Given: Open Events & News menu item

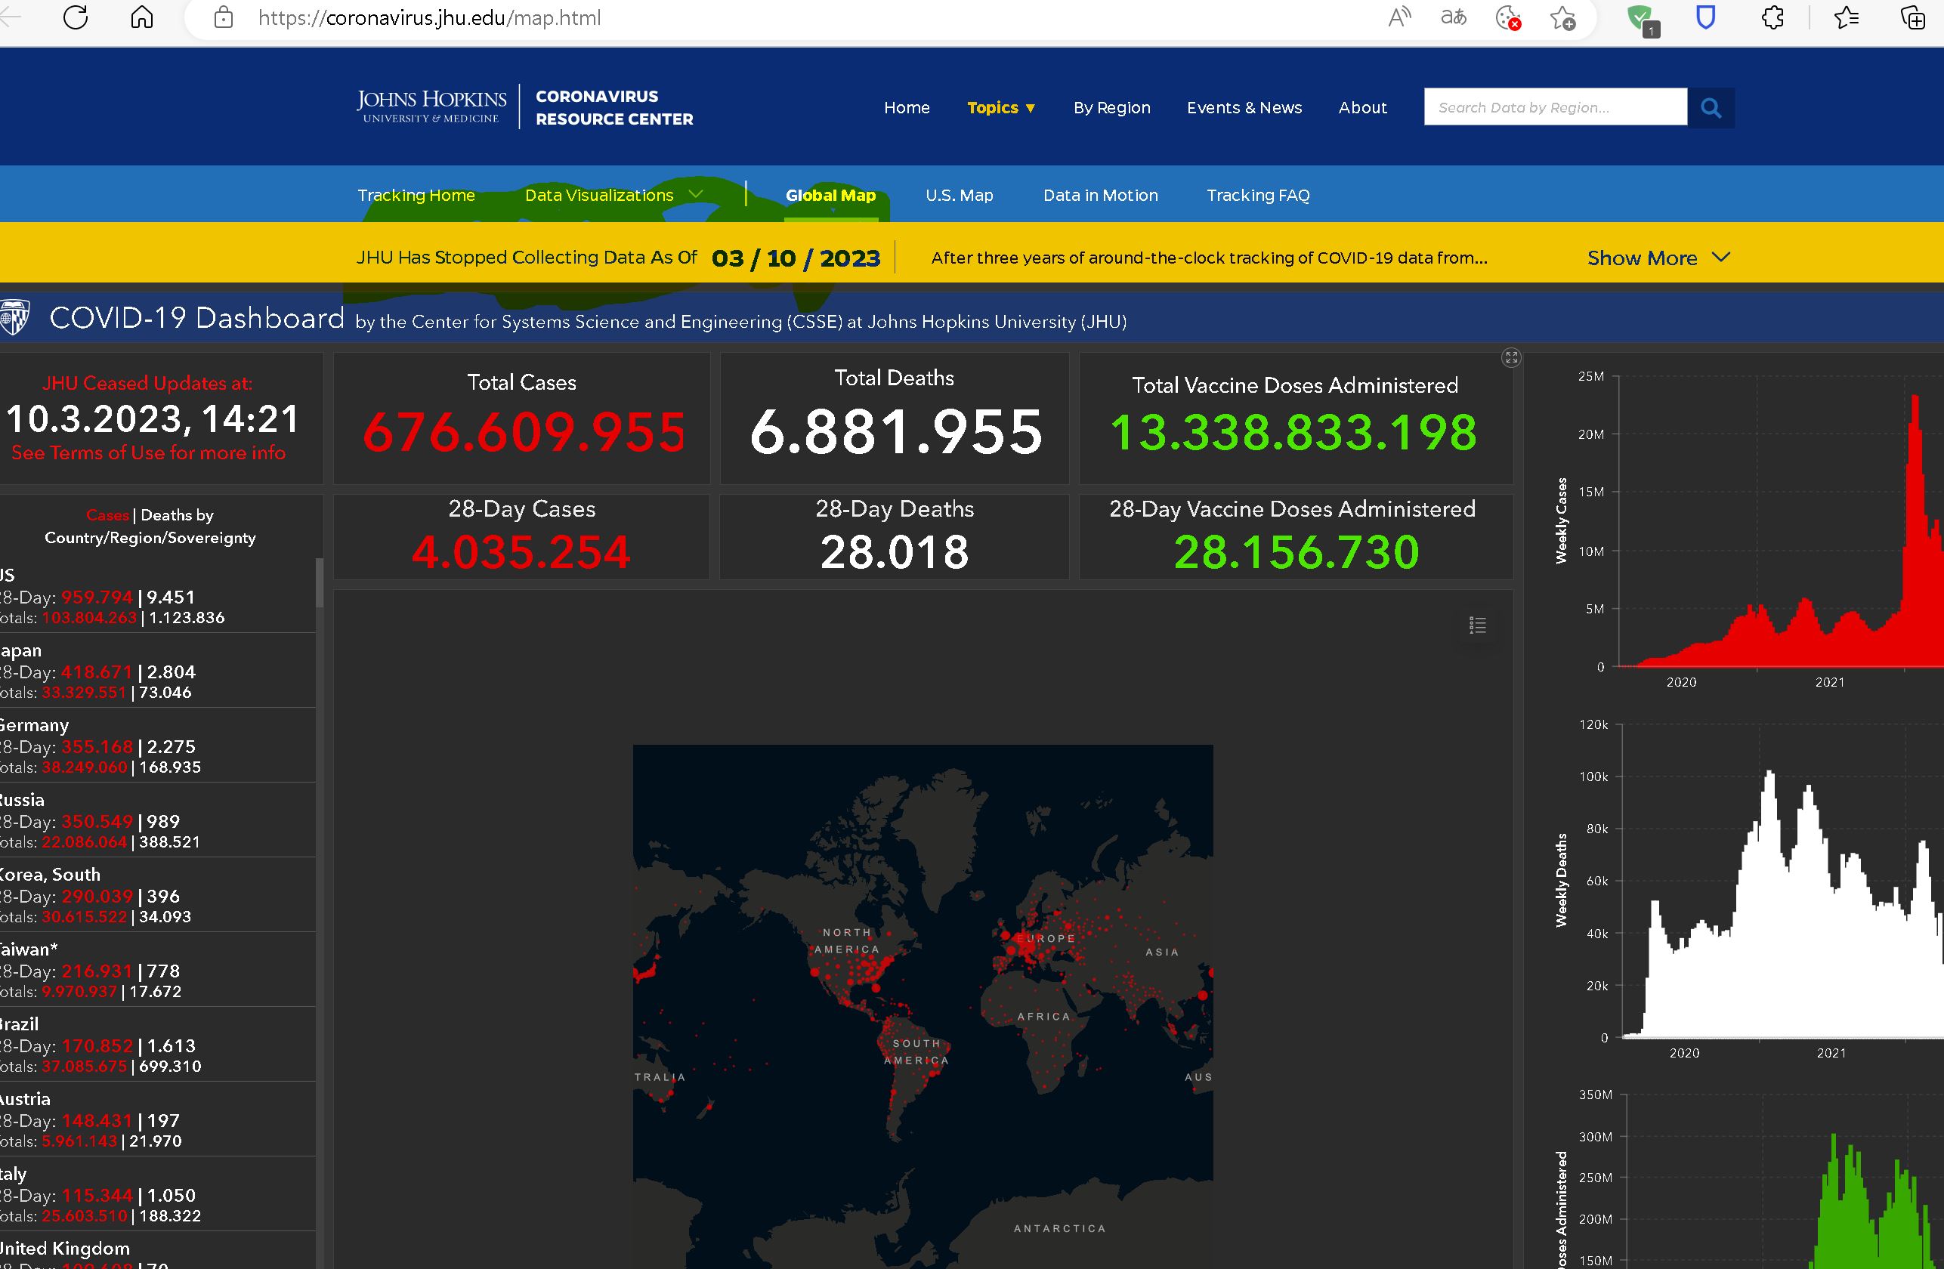Looking at the screenshot, I should pyautogui.click(x=1244, y=108).
